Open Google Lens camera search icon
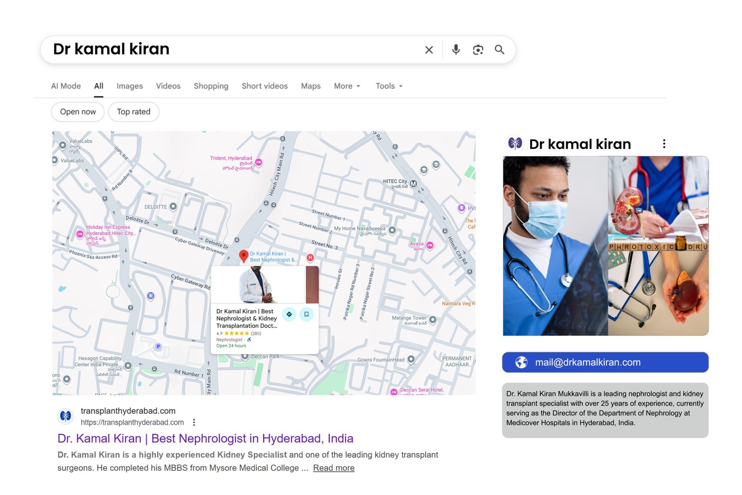The height and width of the screenshot is (495, 742). click(478, 50)
